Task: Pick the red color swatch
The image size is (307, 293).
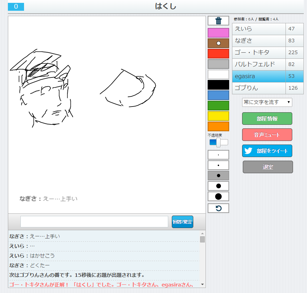Action: pyautogui.click(x=218, y=54)
